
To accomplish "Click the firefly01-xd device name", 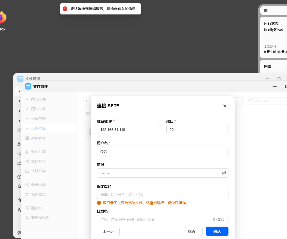I will pos(273,29).
